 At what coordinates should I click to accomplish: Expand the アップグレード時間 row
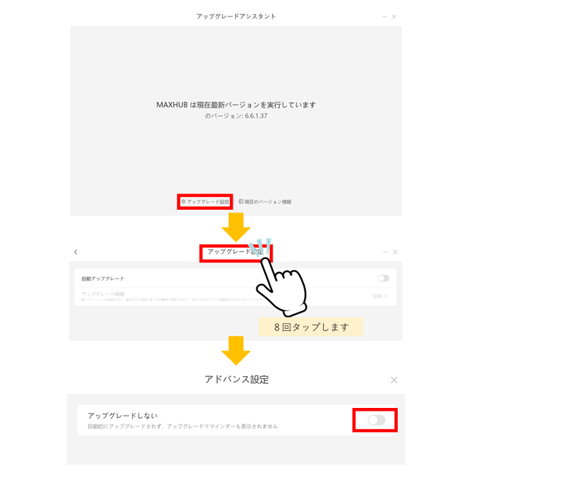tap(235, 296)
